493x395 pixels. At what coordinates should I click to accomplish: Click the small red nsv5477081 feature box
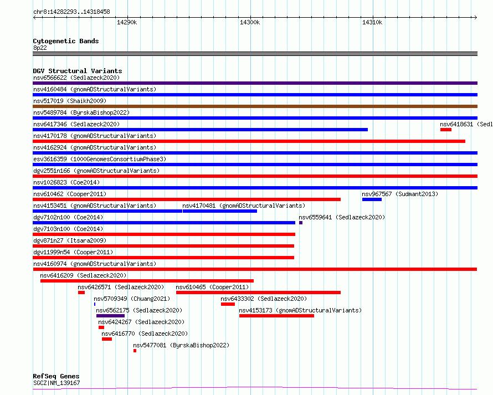coord(135,351)
